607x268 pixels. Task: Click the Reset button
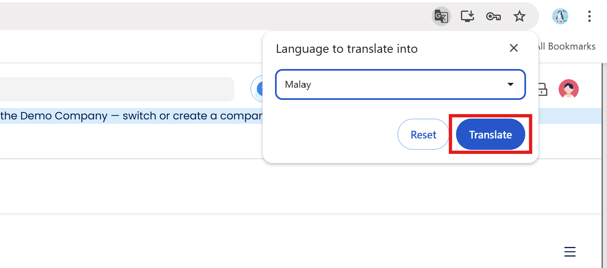(423, 134)
